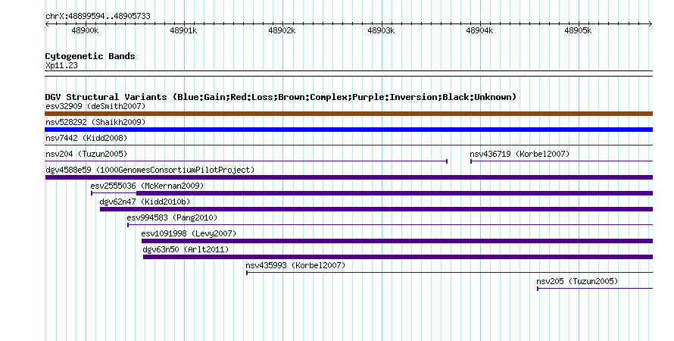Click the nsv204 (Tuzun2005) label
The height and width of the screenshot is (341, 674).
pos(86,154)
